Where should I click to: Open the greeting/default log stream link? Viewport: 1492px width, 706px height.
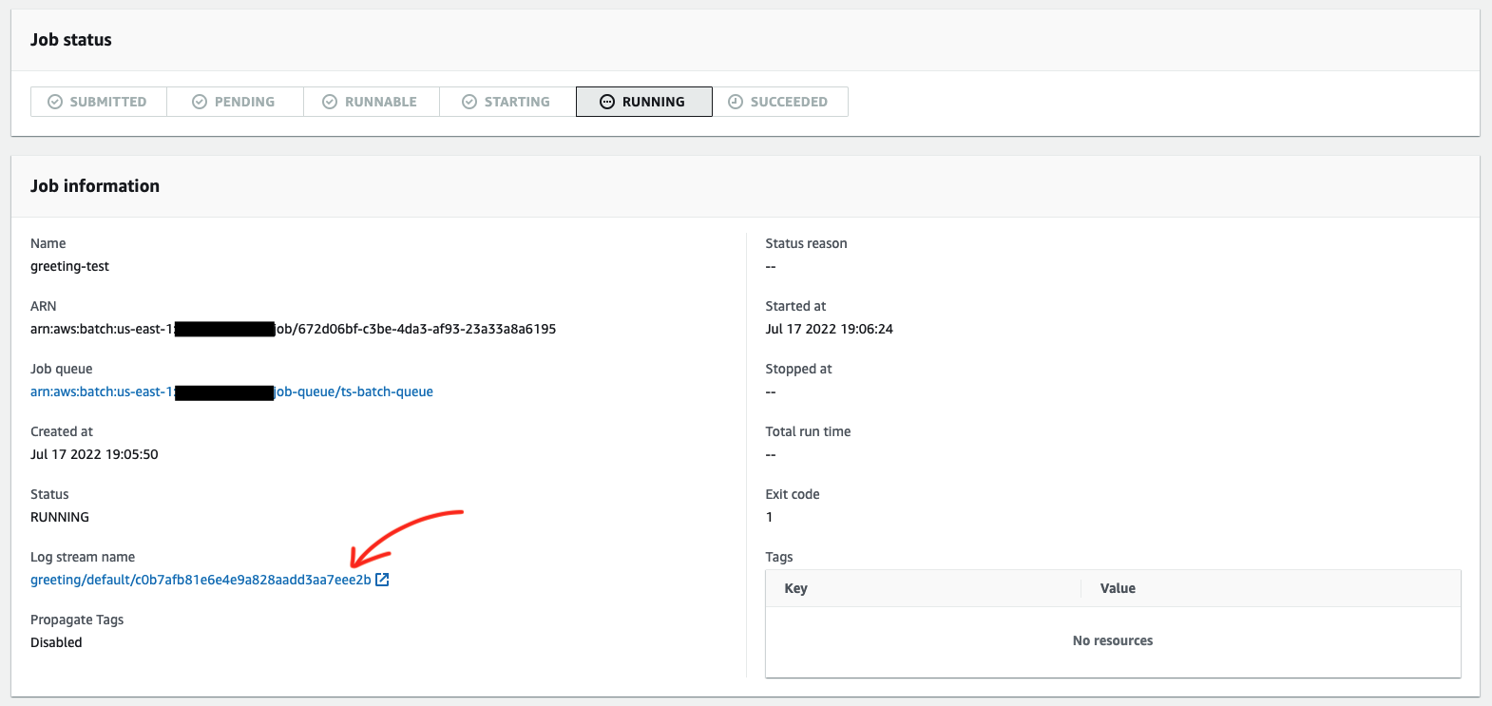201,580
